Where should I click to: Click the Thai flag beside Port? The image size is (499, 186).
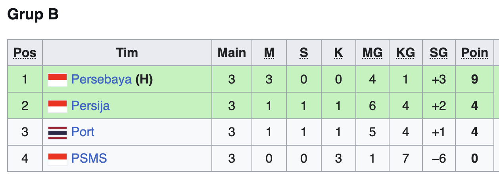[x=58, y=132]
